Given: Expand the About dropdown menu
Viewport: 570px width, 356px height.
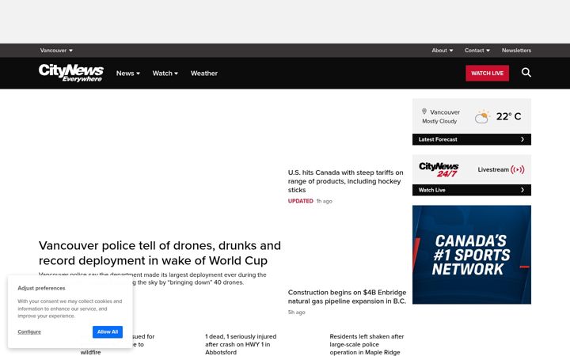Looking at the screenshot, I should click(443, 51).
